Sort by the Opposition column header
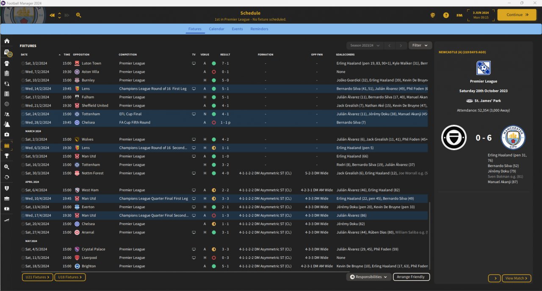This screenshot has width=542, height=291. click(81, 55)
